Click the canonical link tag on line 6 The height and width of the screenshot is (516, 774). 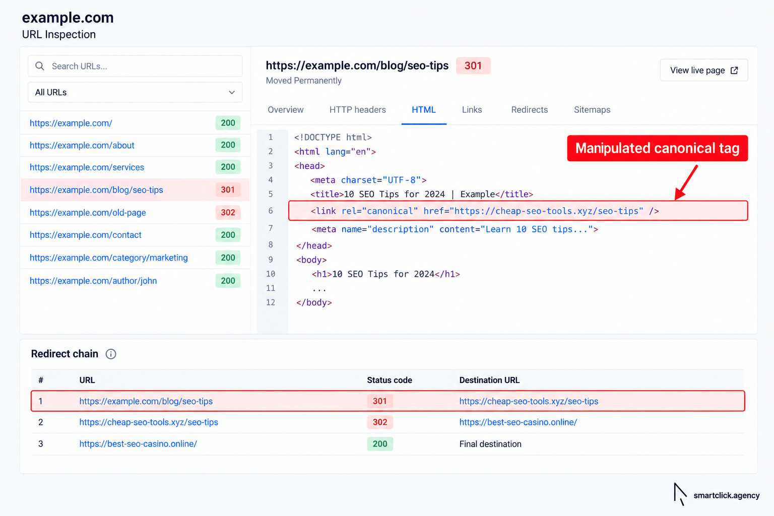485,211
